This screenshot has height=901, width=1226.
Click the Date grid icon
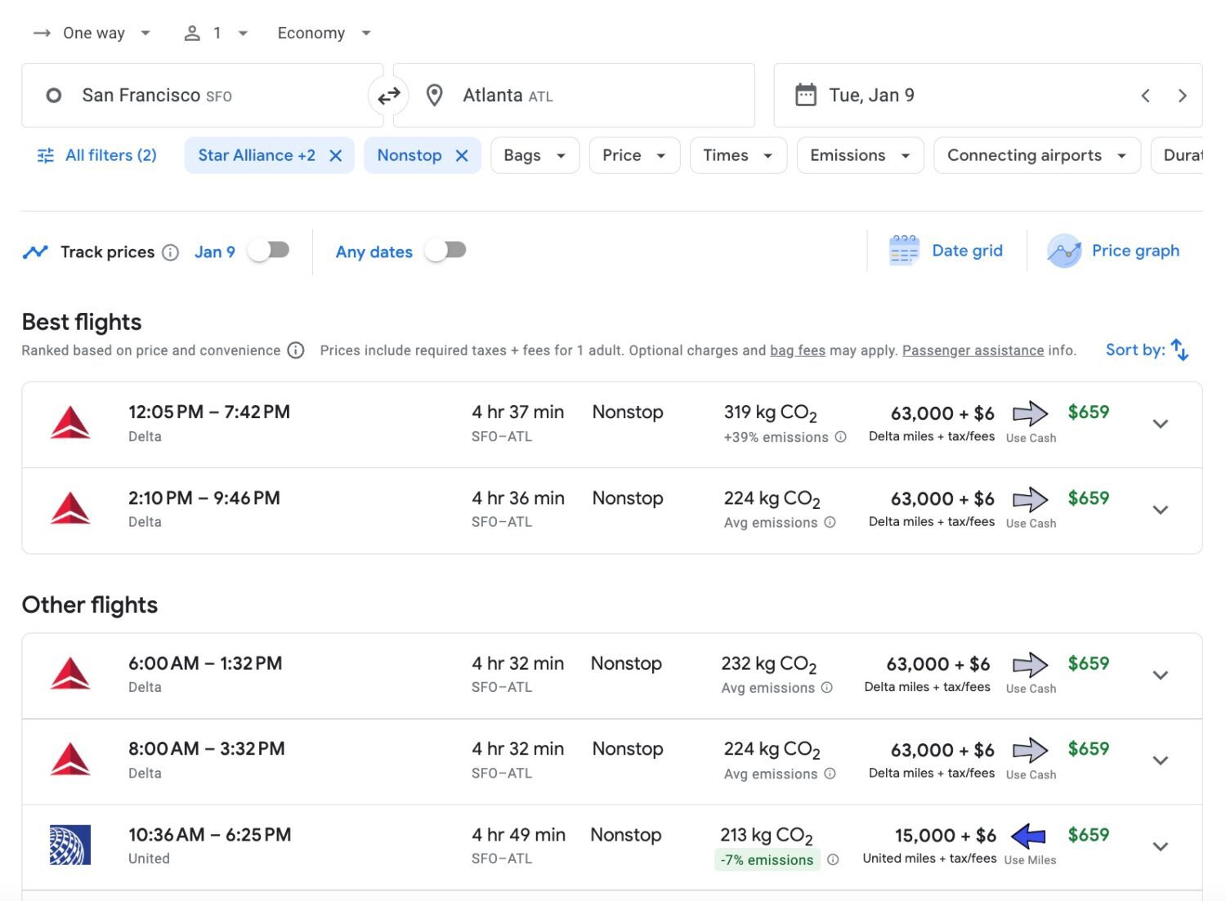[903, 251]
